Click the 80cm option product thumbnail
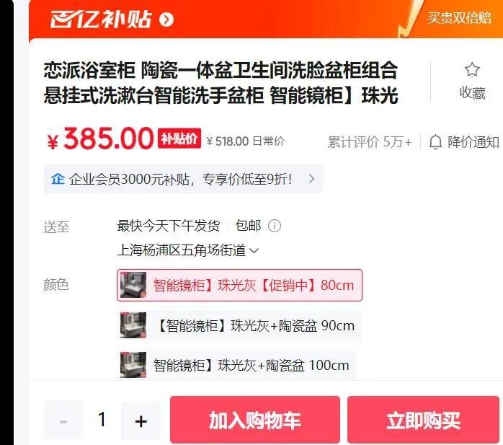 point(133,285)
